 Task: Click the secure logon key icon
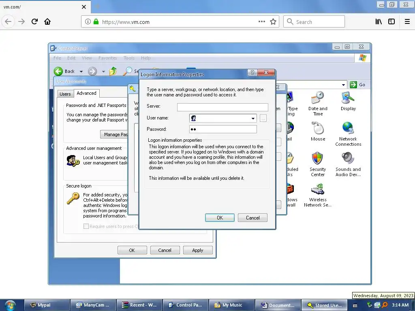73,198
